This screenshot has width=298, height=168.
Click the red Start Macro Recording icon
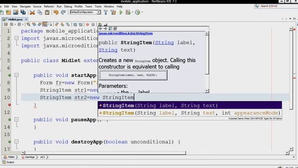(88, 24)
